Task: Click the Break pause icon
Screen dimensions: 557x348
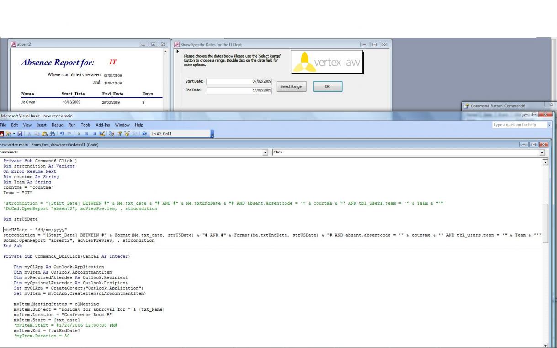Action: point(86,134)
